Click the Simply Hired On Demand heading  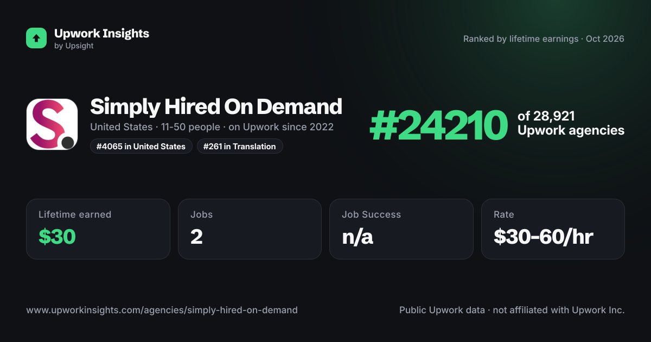[x=216, y=106]
